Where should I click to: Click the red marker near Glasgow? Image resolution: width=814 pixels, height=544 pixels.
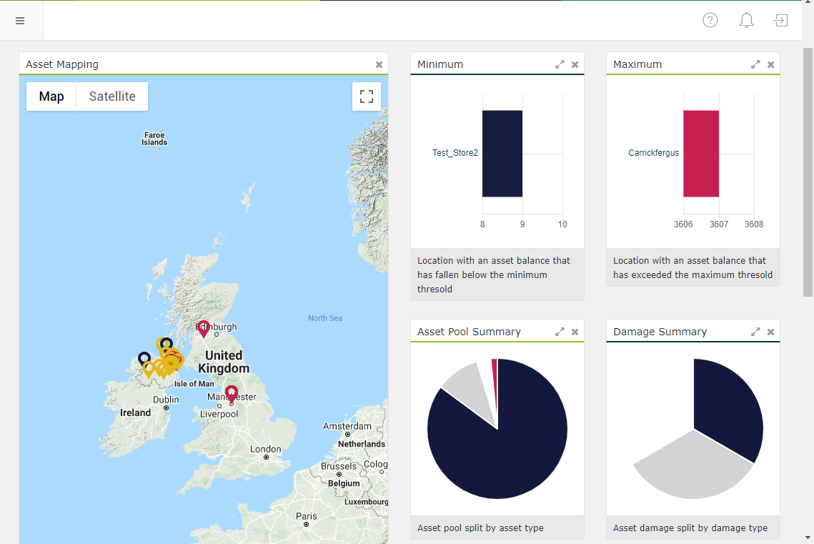204,329
